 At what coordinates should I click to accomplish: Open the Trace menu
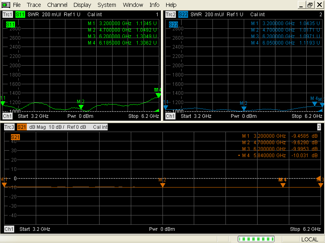coord(34,5)
